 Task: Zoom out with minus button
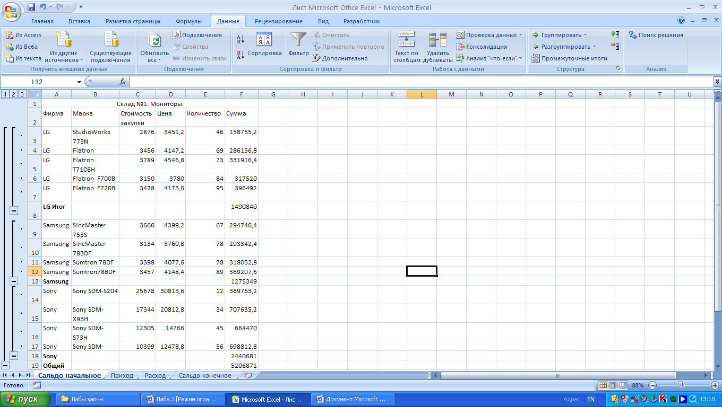pyautogui.click(x=652, y=385)
